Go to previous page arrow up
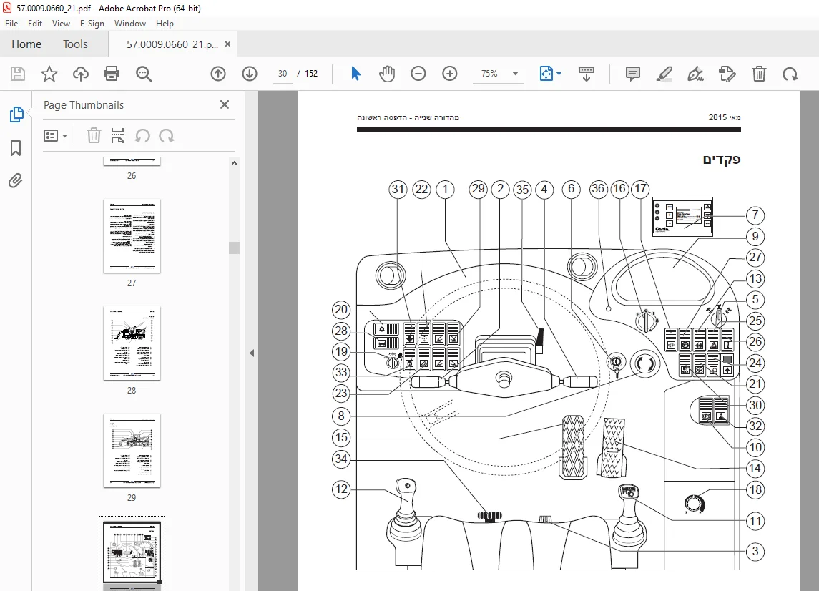The height and width of the screenshot is (591, 819). coord(218,74)
